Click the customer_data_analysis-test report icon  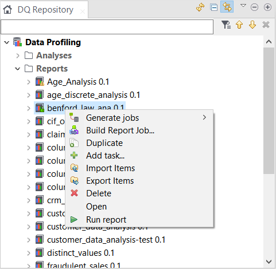40,240
